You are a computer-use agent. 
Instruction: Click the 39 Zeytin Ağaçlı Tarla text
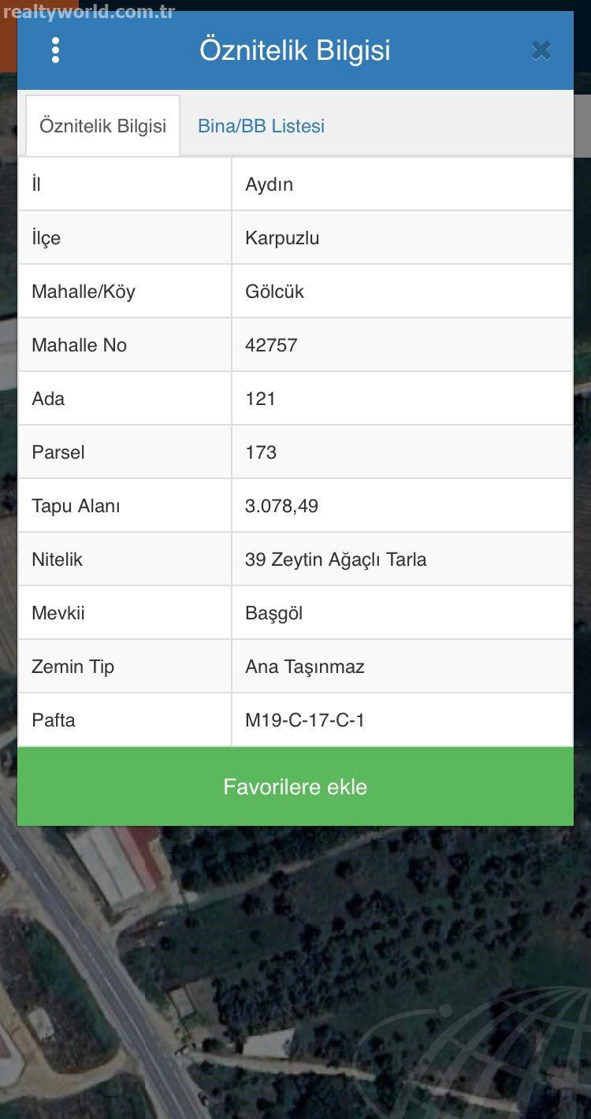pos(336,559)
